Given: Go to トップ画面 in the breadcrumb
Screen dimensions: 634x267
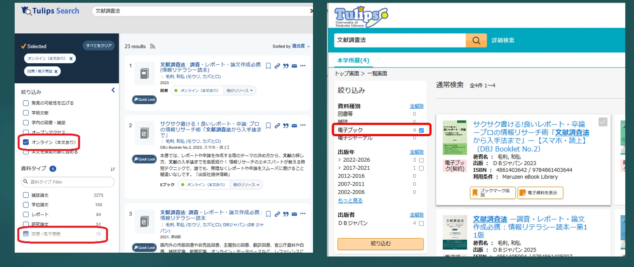Looking at the screenshot, I should 347,73.
